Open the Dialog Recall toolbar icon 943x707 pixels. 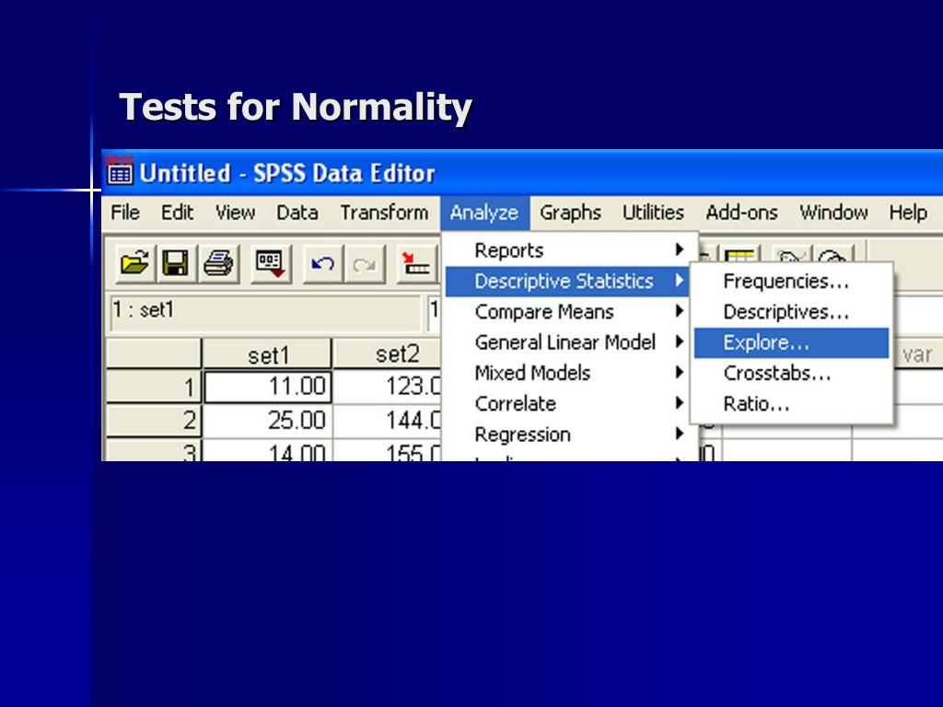point(270,263)
